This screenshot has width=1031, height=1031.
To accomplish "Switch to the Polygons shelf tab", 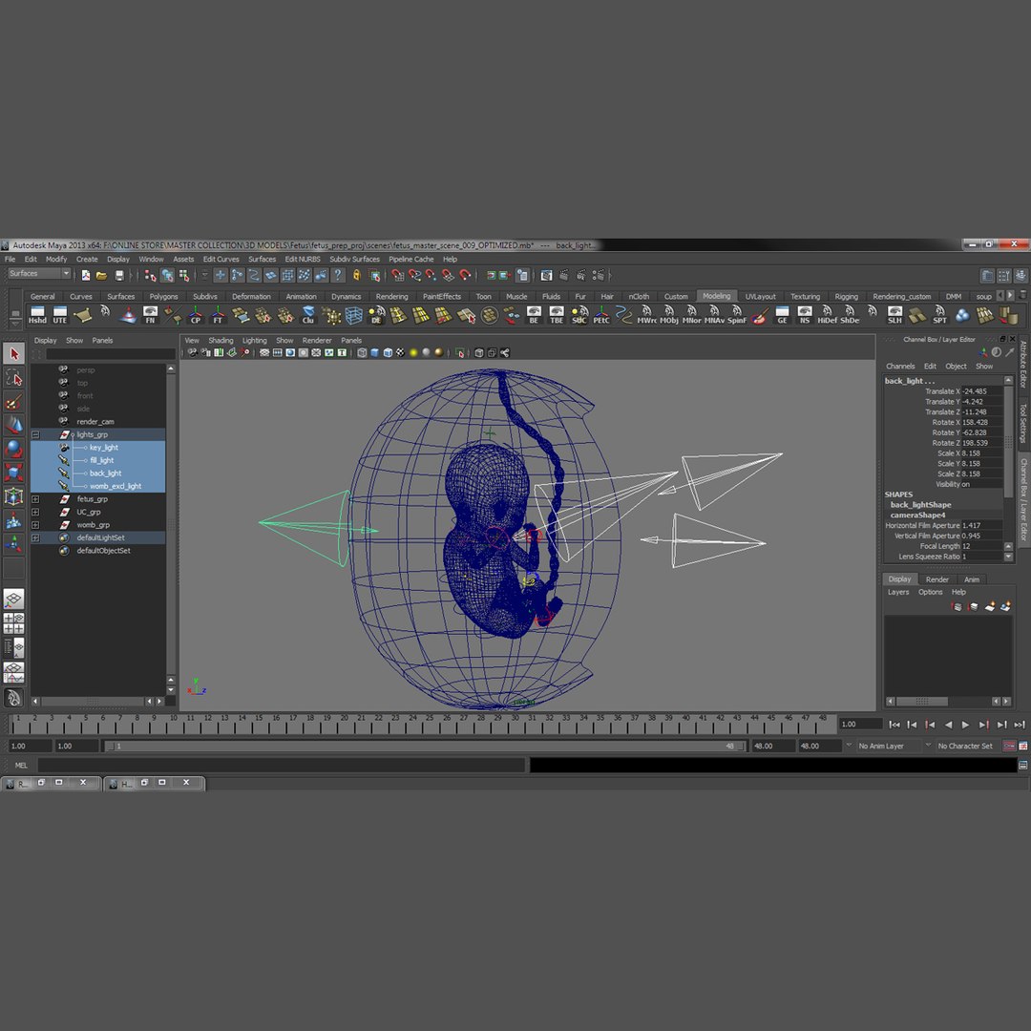I will pyautogui.click(x=164, y=297).
